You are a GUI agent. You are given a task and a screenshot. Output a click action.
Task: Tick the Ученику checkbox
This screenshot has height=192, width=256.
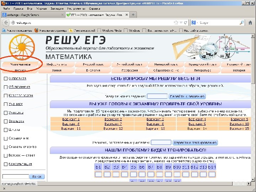tap(6, 104)
